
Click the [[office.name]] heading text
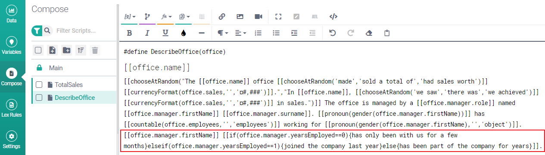pyautogui.click(x=157, y=68)
